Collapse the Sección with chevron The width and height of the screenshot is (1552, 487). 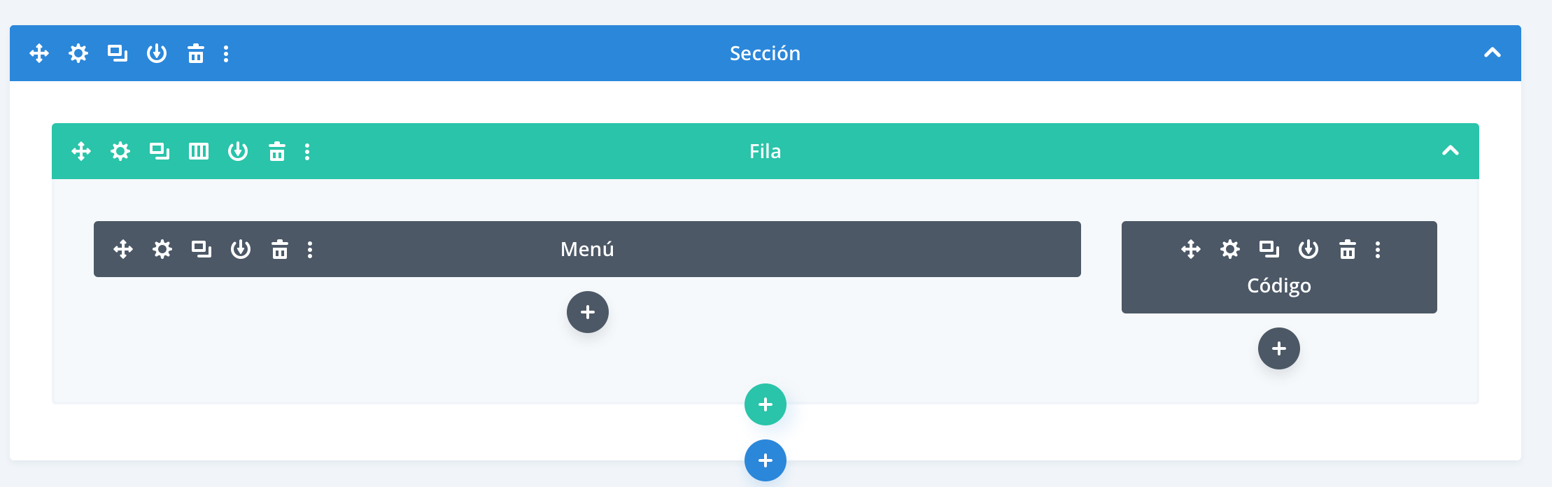tap(1493, 52)
